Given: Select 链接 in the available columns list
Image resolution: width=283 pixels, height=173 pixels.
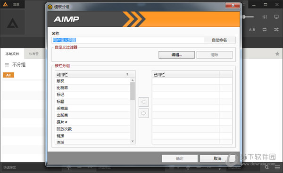Looking at the screenshot, I should pyautogui.click(x=92, y=135).
